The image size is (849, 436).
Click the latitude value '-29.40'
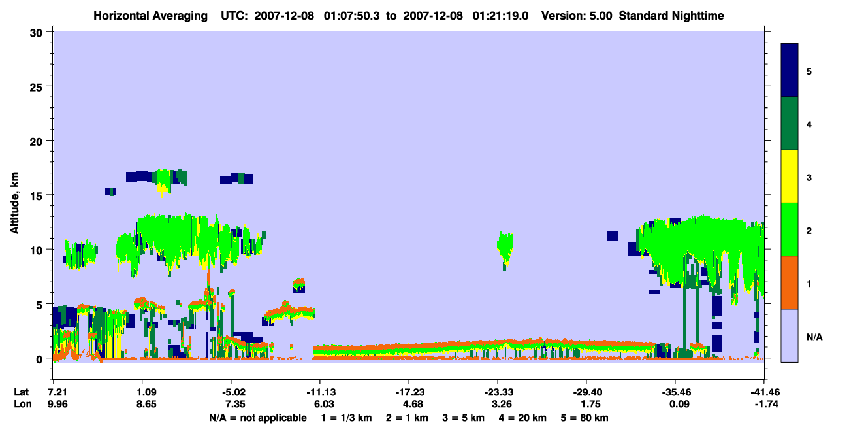click(x=587, y=392)
